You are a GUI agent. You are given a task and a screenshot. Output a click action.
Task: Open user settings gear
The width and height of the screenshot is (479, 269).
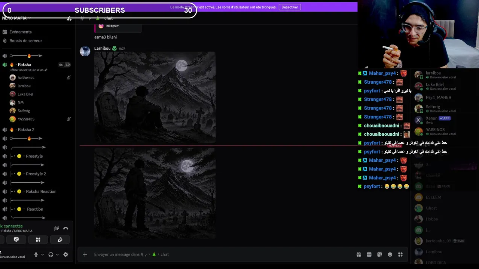click(66, 254)
